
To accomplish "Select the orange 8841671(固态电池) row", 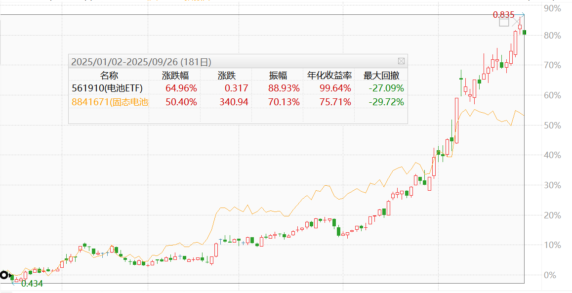I will (110, 102).
